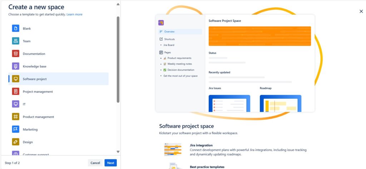Image resolution: width=366 pixels, height=169 pixels.
Task: Choose the Documentation template icon
Action: pos(15,54)
